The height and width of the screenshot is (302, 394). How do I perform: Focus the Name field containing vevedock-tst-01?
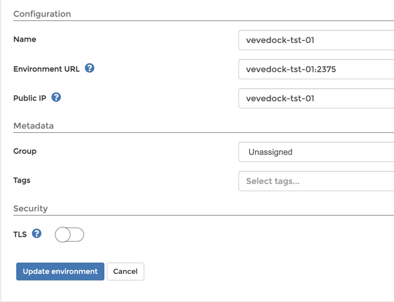click(316, 40)
